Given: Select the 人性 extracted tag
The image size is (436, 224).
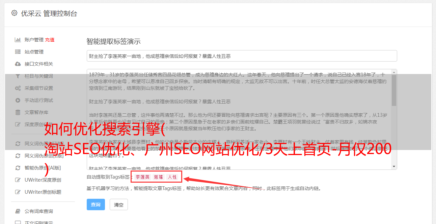Looking at the screenshot, I should pyautogui.click(x=172, y=177).
